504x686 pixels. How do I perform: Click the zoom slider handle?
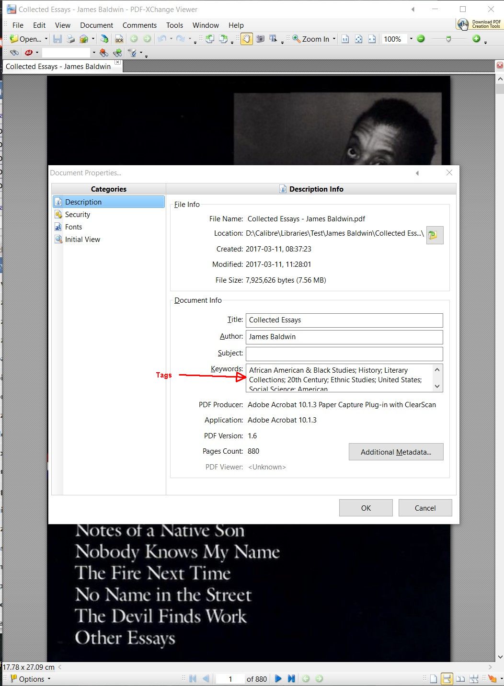[x=448, y=39]
